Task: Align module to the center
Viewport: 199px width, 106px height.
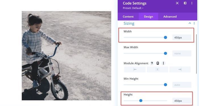Action: [157, 69]
